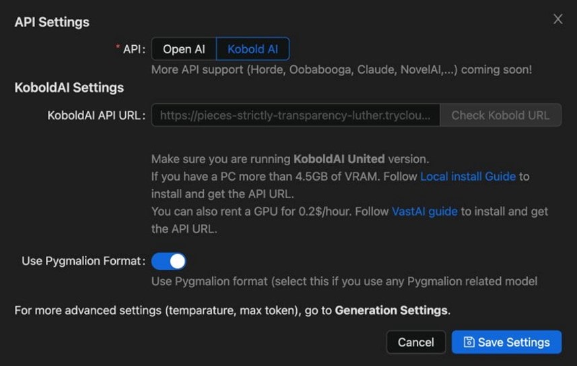Click the KoboldAI API URL label
This screenshot has height=366, width=577.
pyautogui.click(x=95, y=115)
